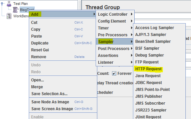Expand the Logic Controller submenu

click(115, 14)
